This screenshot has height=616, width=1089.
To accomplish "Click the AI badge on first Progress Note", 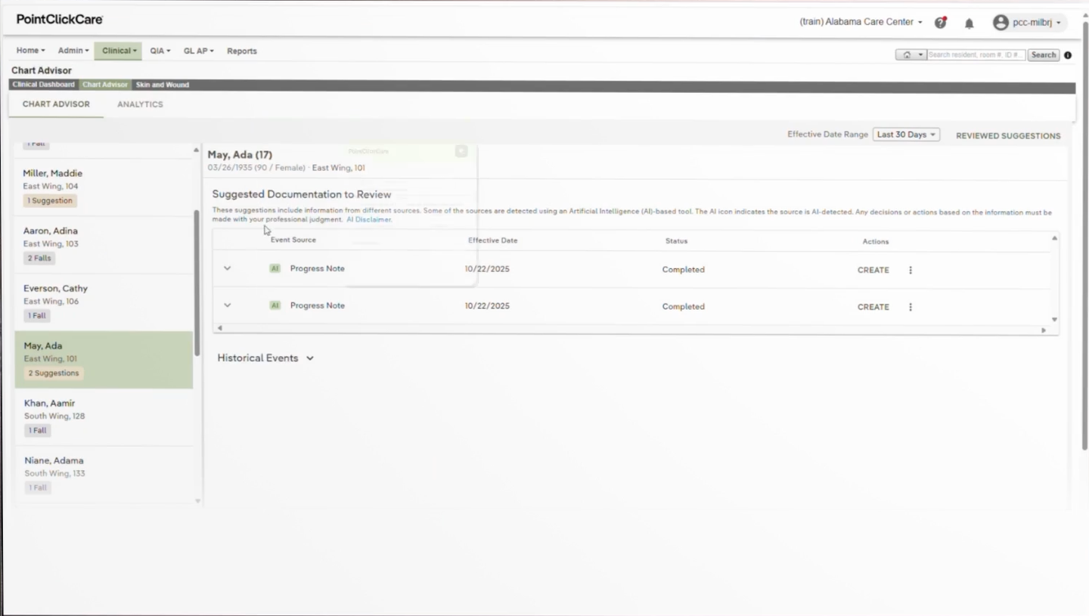I will (275, 268).
